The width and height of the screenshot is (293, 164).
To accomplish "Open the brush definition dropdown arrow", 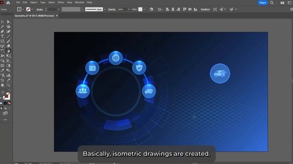I will click(x=105, y=9).
